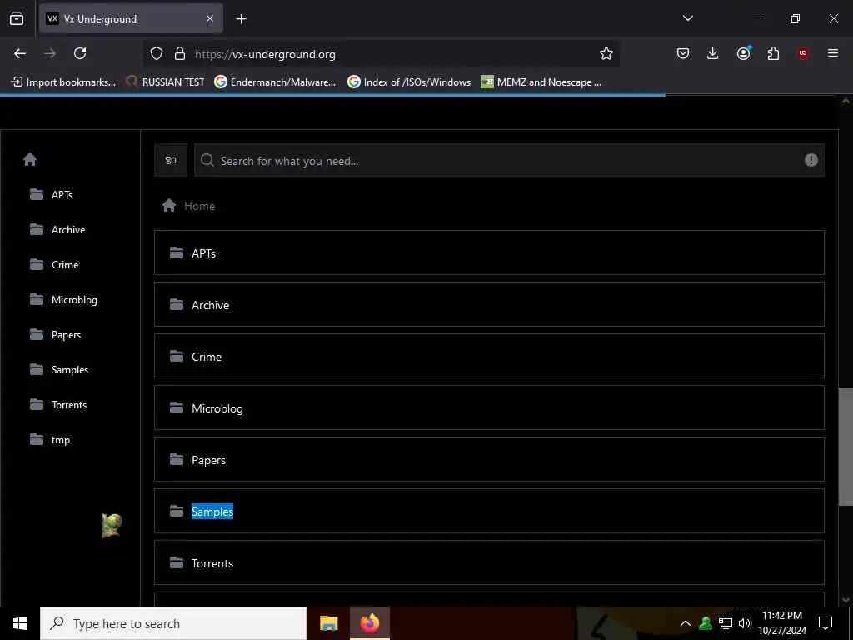
Task: Open the APTs folder row in main list
Action: [489, 252]
